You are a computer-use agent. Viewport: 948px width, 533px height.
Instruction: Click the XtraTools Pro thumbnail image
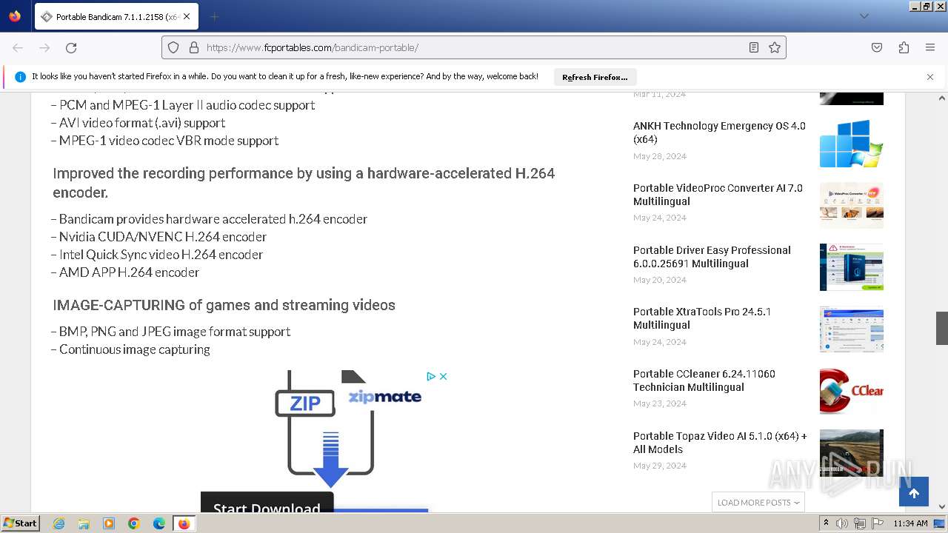click(852, 329)
